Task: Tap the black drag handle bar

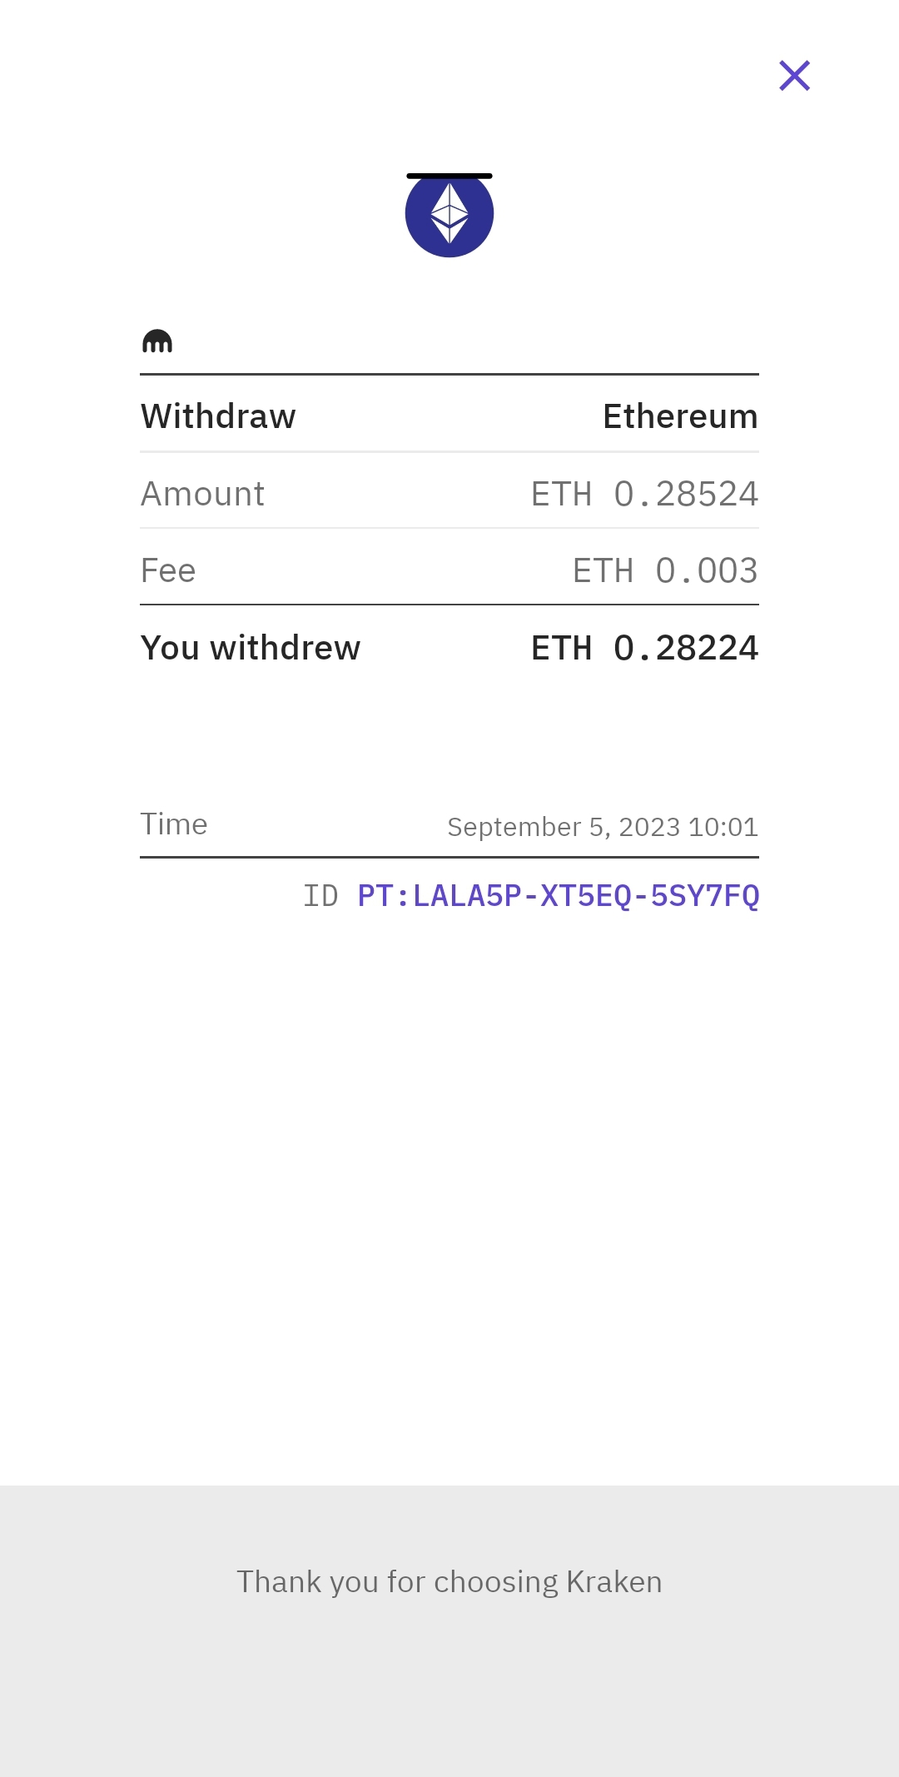Action: click(x=449, y=177)
